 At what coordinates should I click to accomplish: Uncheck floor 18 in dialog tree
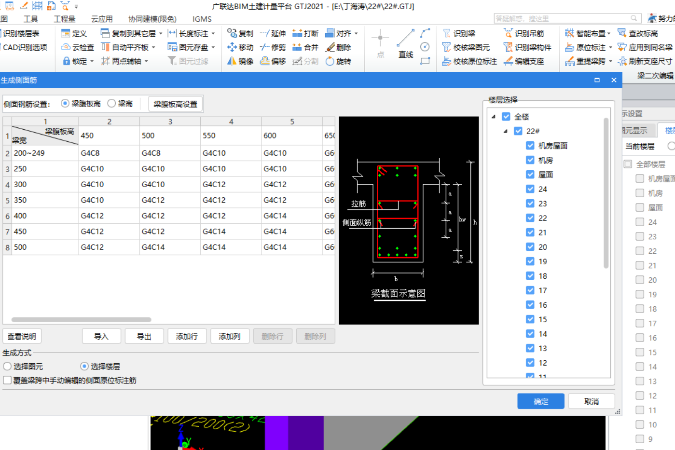530,276
